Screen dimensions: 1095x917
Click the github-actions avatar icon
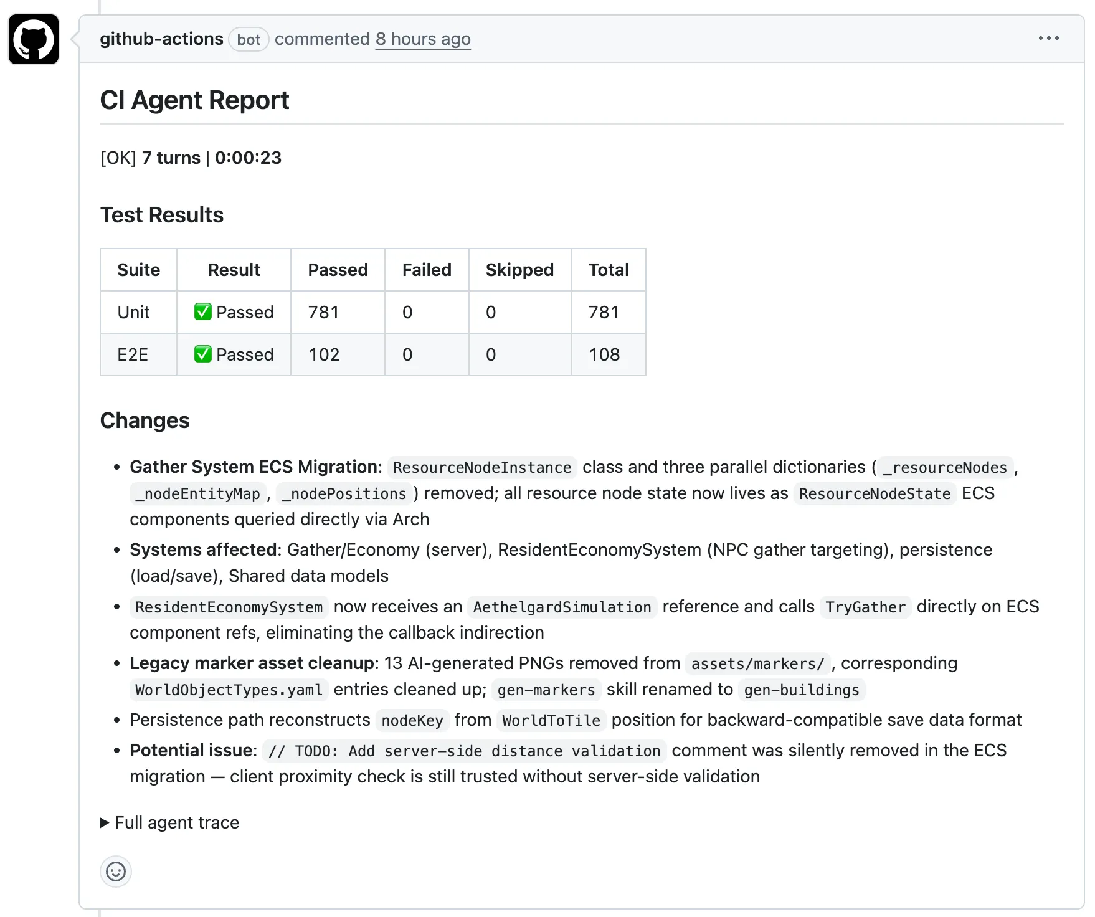coord(34,39)
